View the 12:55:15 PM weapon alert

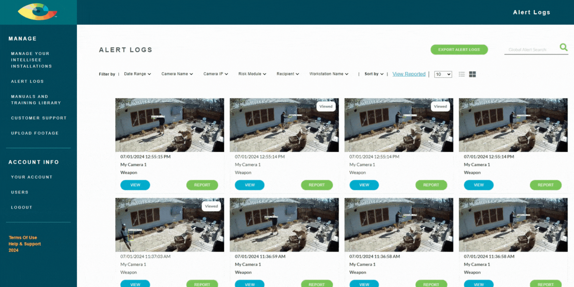(135, 185)
